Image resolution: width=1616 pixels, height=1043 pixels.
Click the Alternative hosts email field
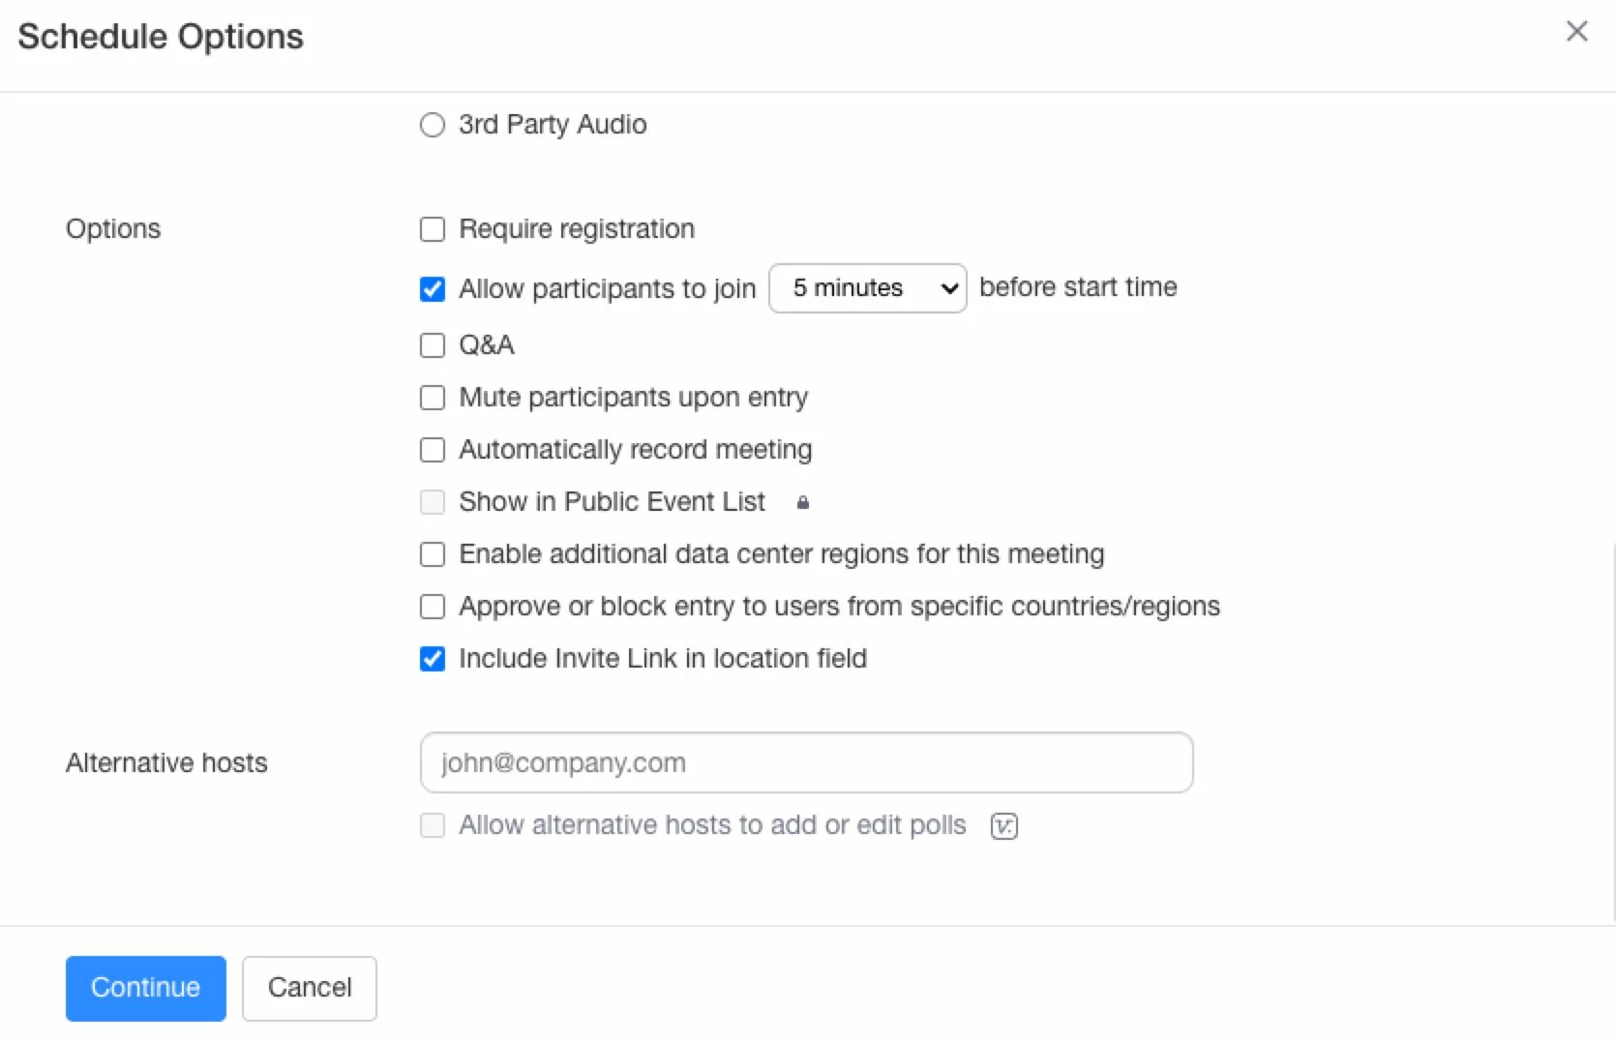click(806, 762)
